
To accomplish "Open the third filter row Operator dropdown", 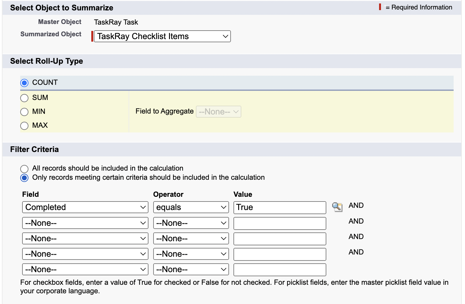I will pyautogui.click(x=191, y=238).
